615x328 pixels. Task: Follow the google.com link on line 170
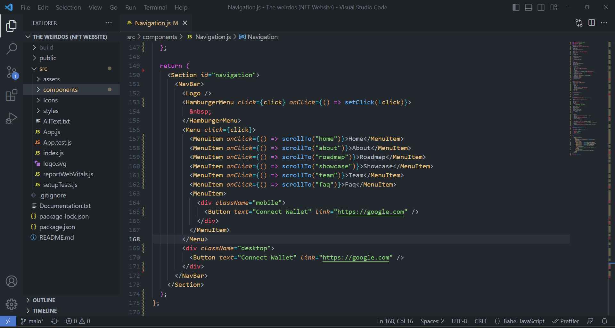point(356,257)
